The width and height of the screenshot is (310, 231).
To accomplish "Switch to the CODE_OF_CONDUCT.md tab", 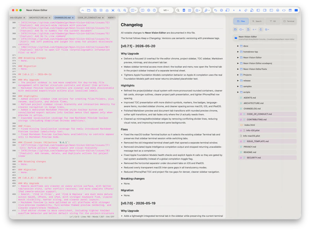I will (89, 17).
